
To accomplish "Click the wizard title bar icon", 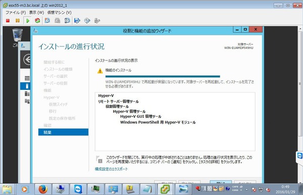I will click(x=35, y=30).
